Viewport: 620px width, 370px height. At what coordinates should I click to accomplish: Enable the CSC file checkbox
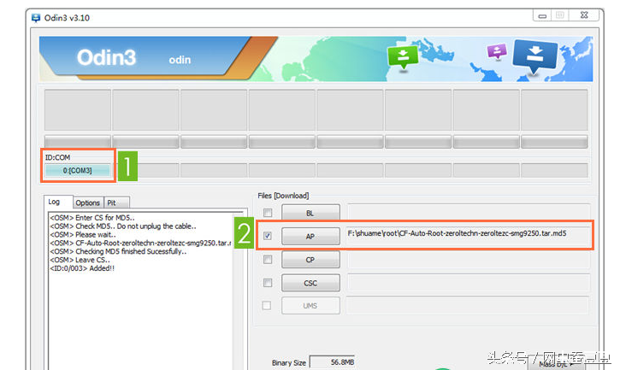268,283
